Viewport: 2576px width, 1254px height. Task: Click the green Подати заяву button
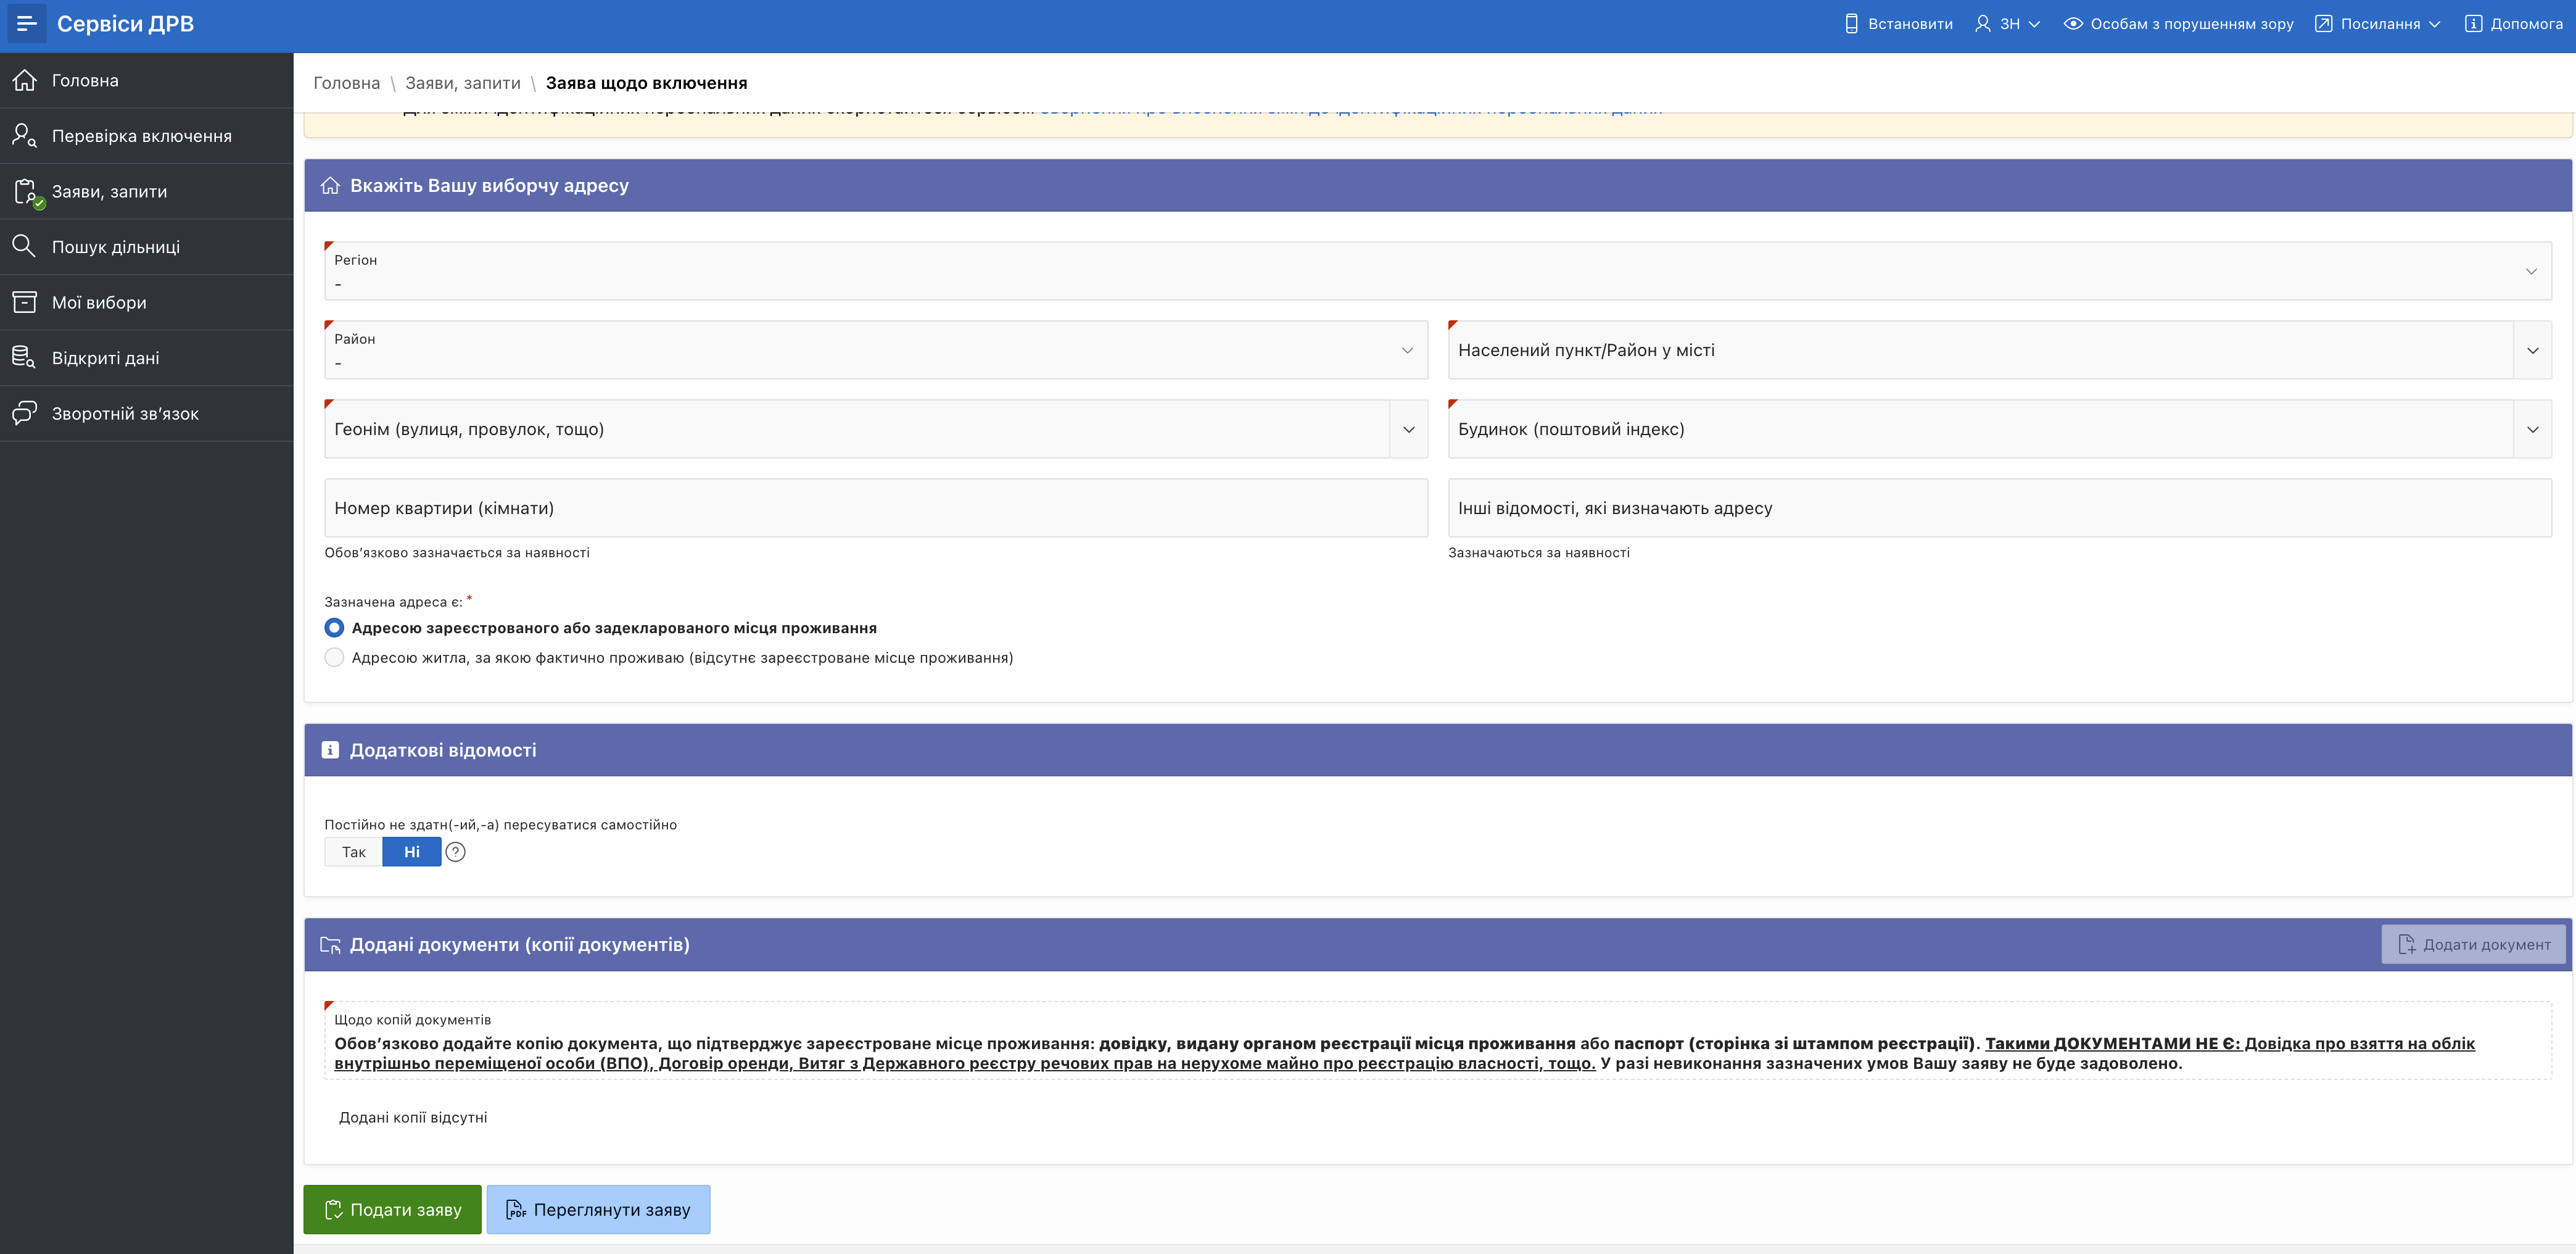392,1209
